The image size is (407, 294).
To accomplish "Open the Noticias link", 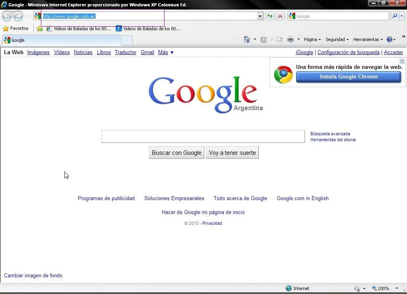I will pyautogui.click(x=83, y=52).
